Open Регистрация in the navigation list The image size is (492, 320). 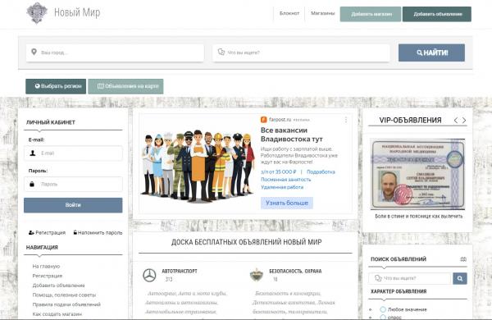point(48,276)
